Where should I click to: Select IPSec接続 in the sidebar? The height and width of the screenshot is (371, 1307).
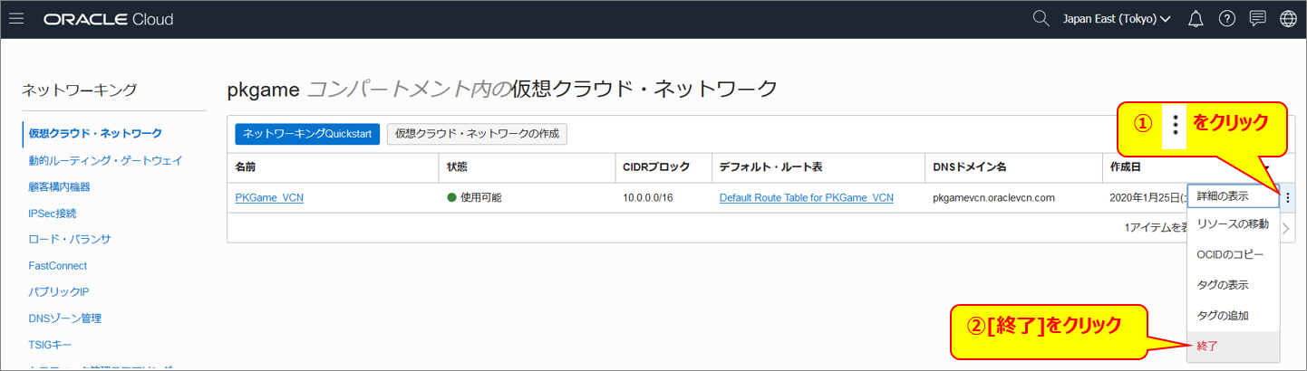point(52,213)
